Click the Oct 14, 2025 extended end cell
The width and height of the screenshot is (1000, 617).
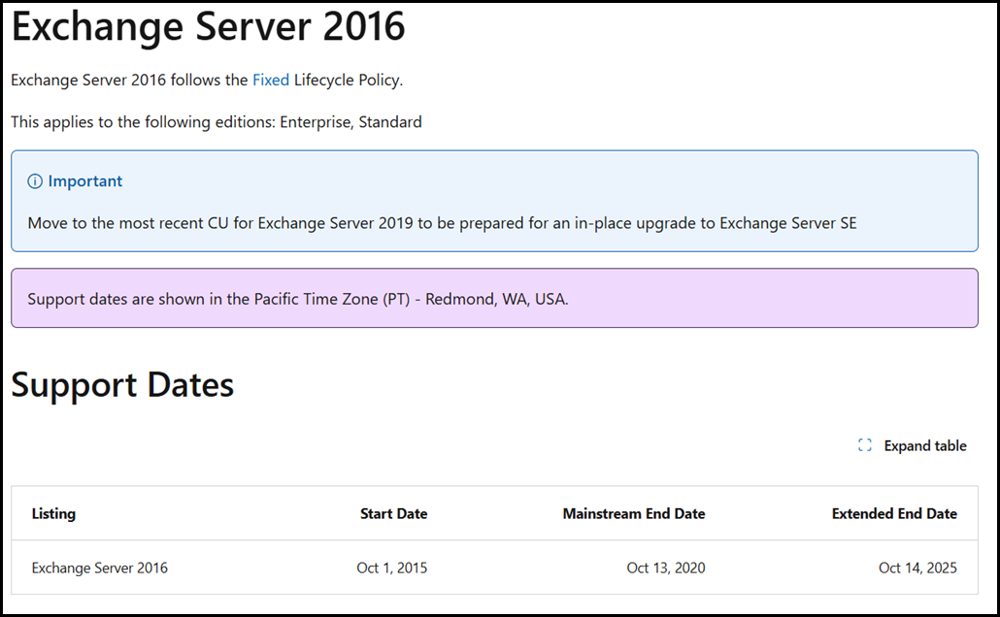[x=917, y=568]
